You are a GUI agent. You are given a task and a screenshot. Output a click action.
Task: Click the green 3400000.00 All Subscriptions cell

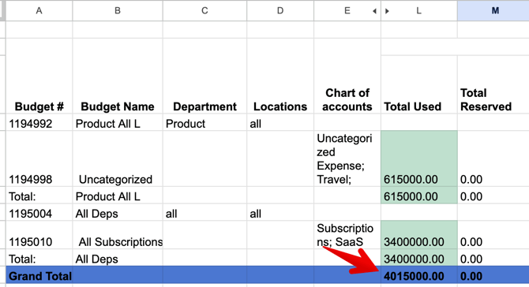[x=419, y=235]
